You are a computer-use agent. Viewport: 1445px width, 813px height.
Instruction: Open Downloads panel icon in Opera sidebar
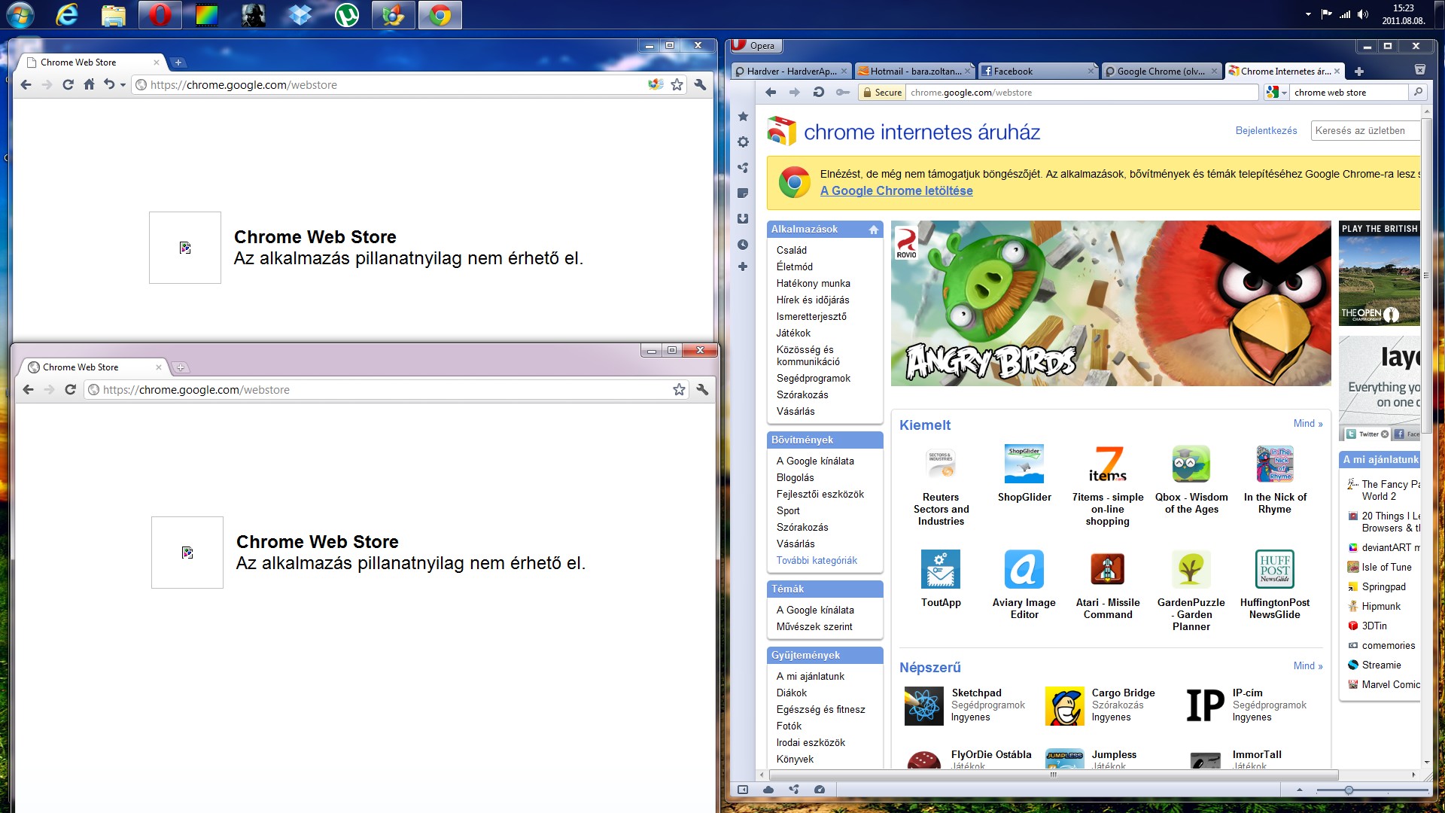743,219
